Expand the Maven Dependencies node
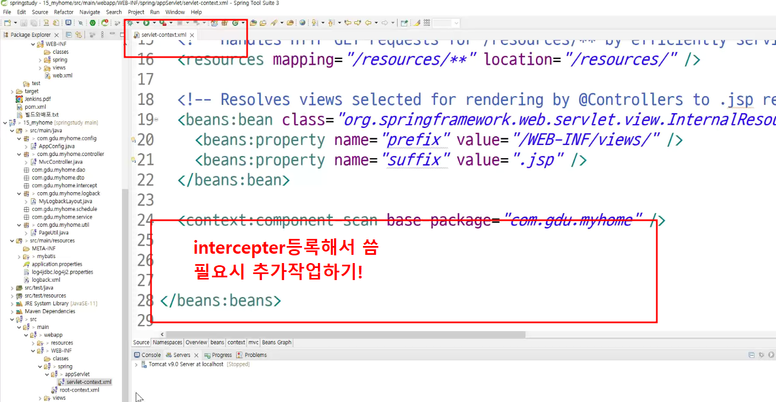The image size is (776, 402). (12, 311)
